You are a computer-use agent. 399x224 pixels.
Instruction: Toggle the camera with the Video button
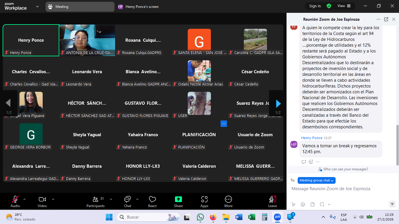(x=42, y=199)
